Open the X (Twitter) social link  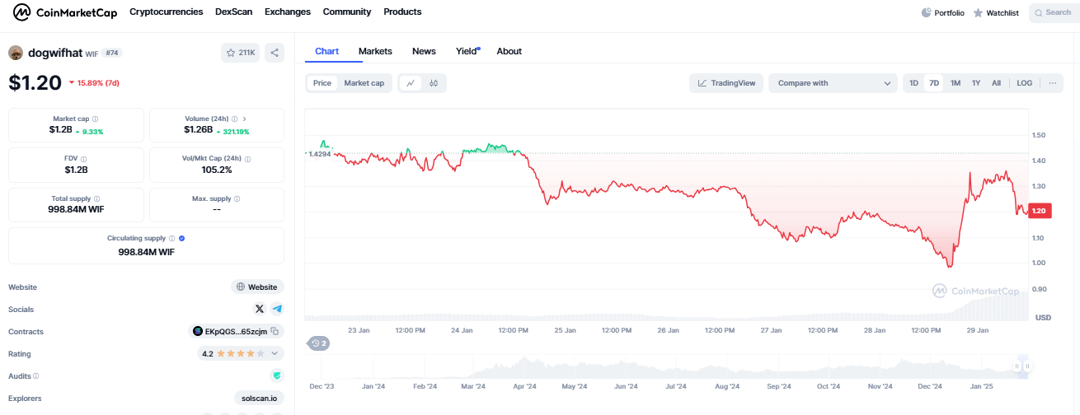coord(260,309)
